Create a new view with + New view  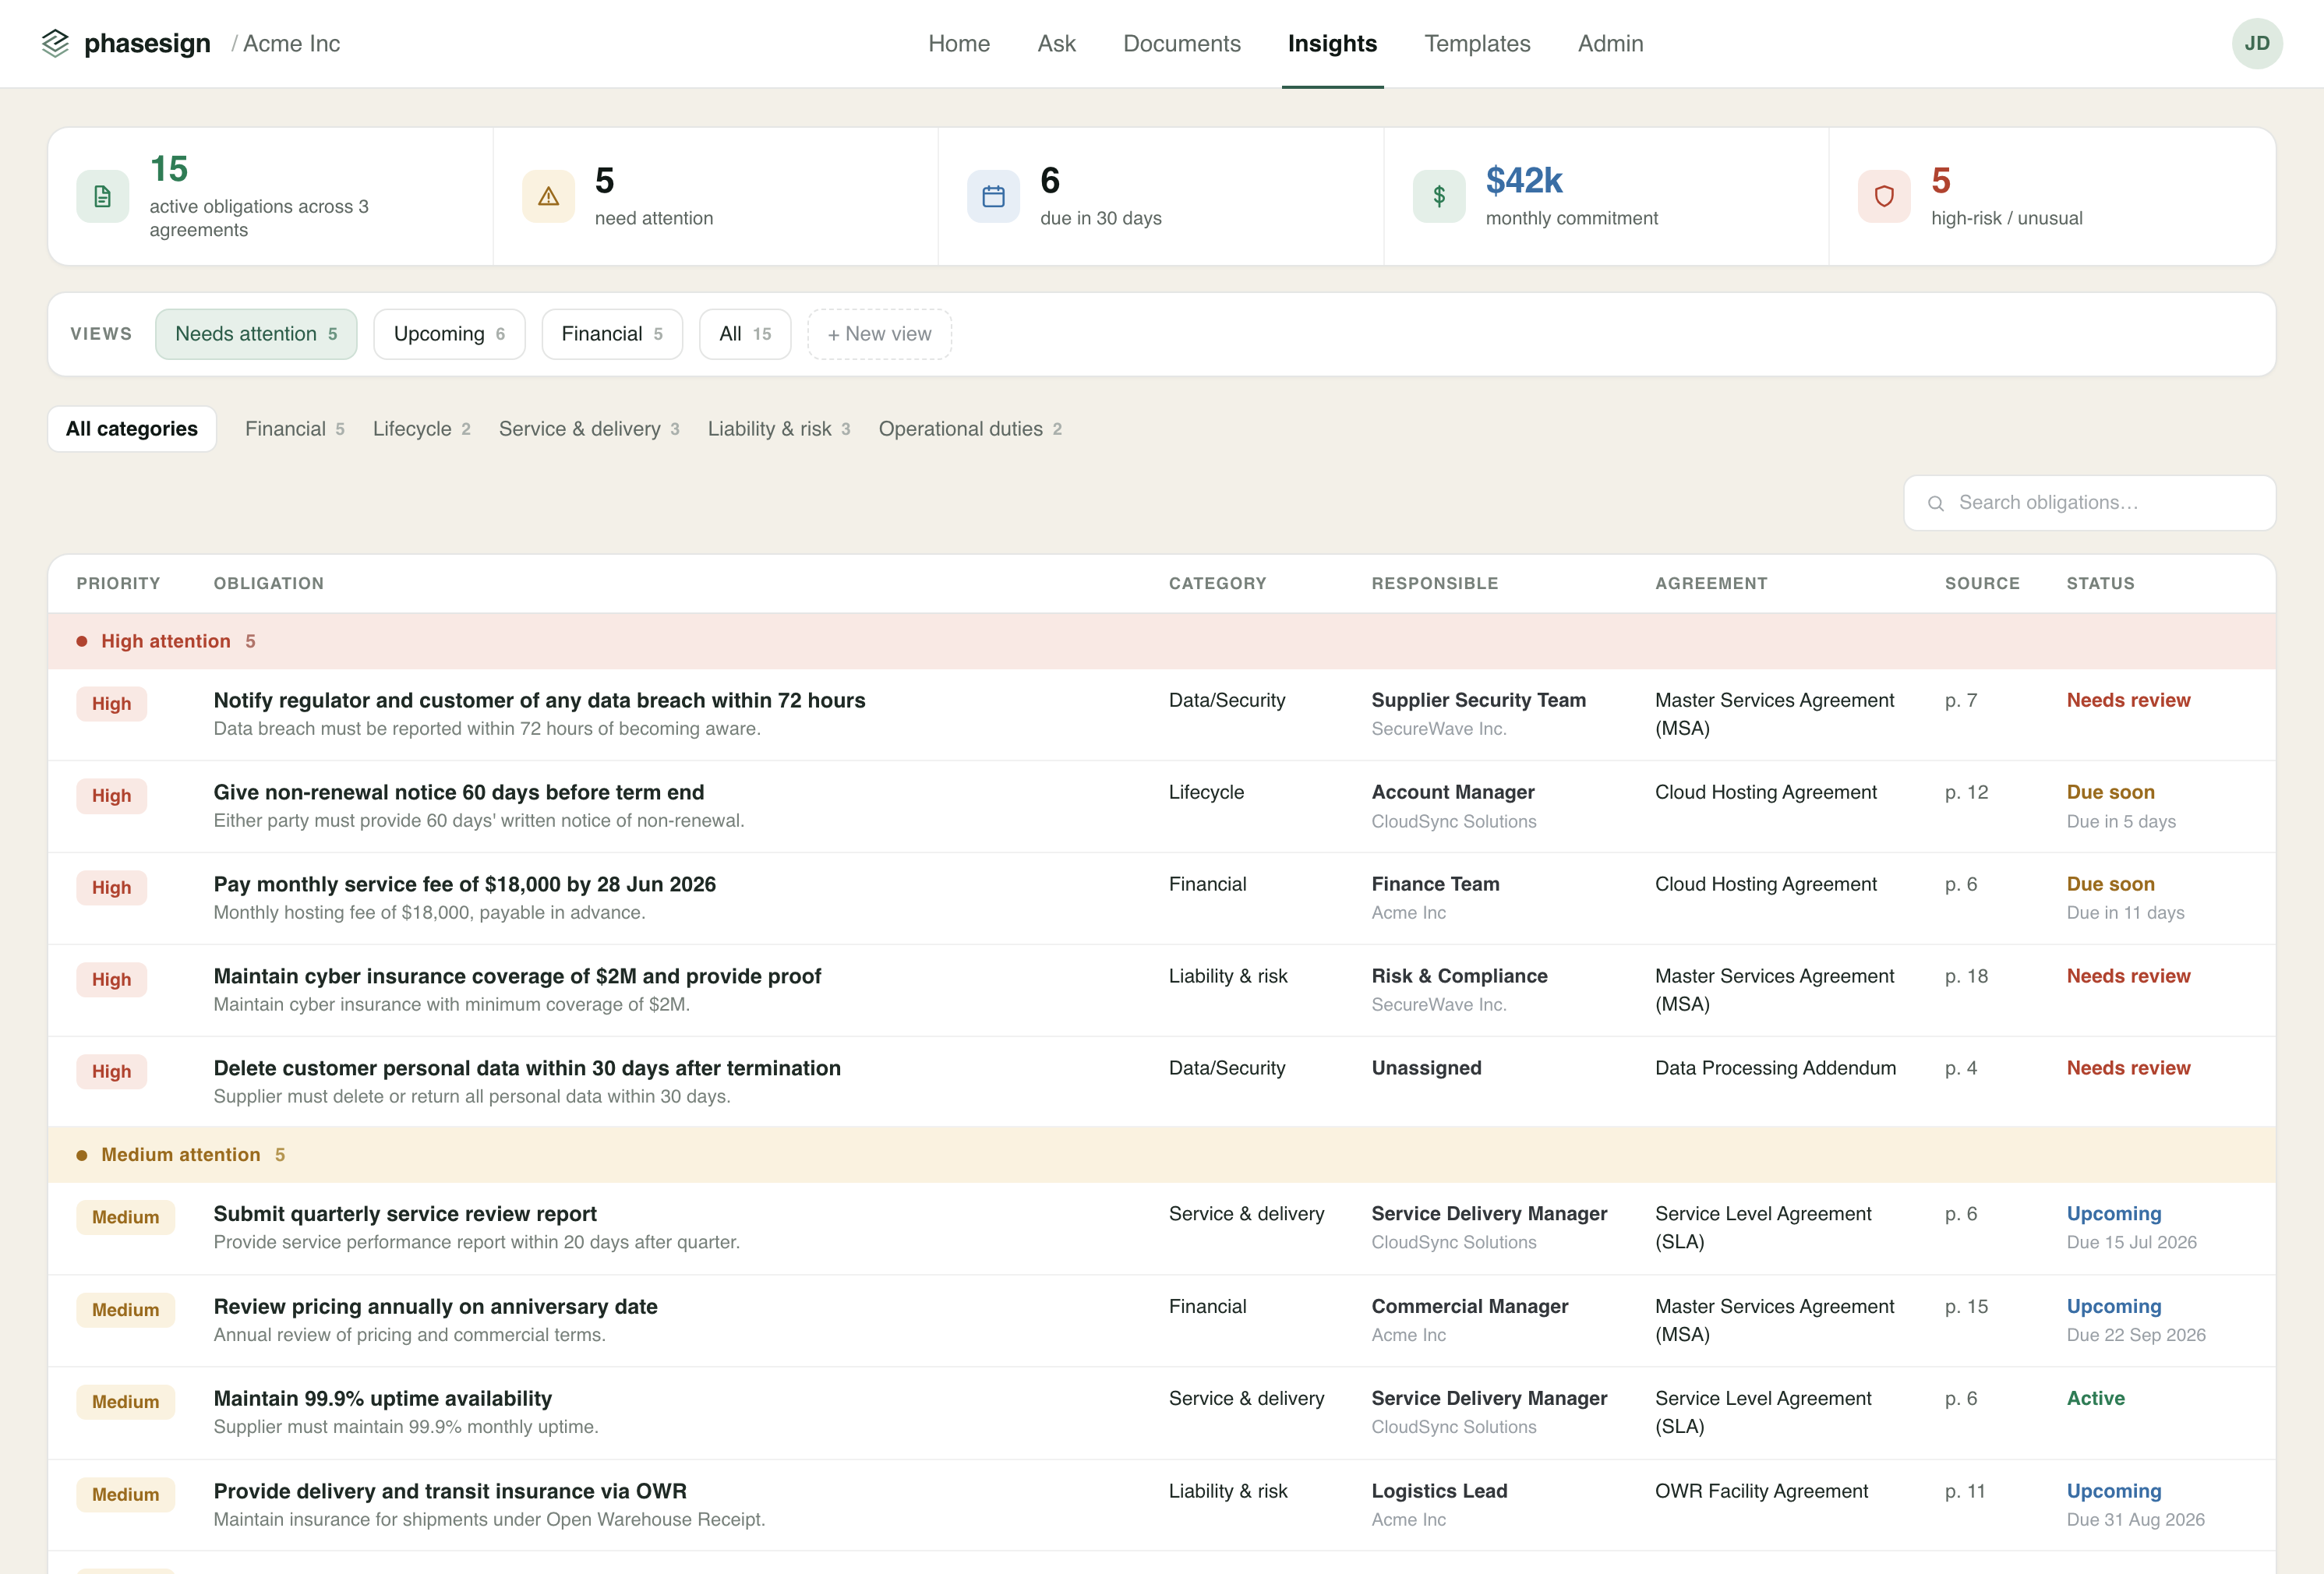point(879,334)
